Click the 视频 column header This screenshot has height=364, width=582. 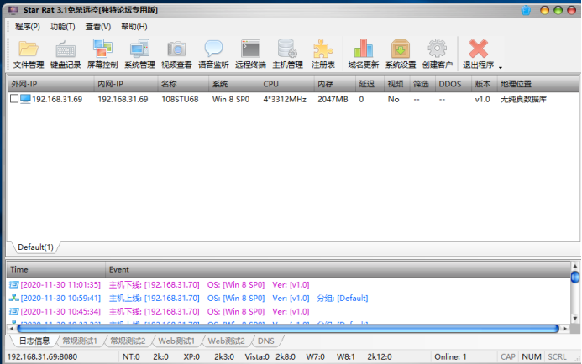(396, 84)
